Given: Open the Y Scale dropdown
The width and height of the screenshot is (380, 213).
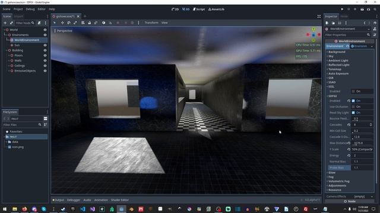Looking at the screenshot, I should [362, 150].
